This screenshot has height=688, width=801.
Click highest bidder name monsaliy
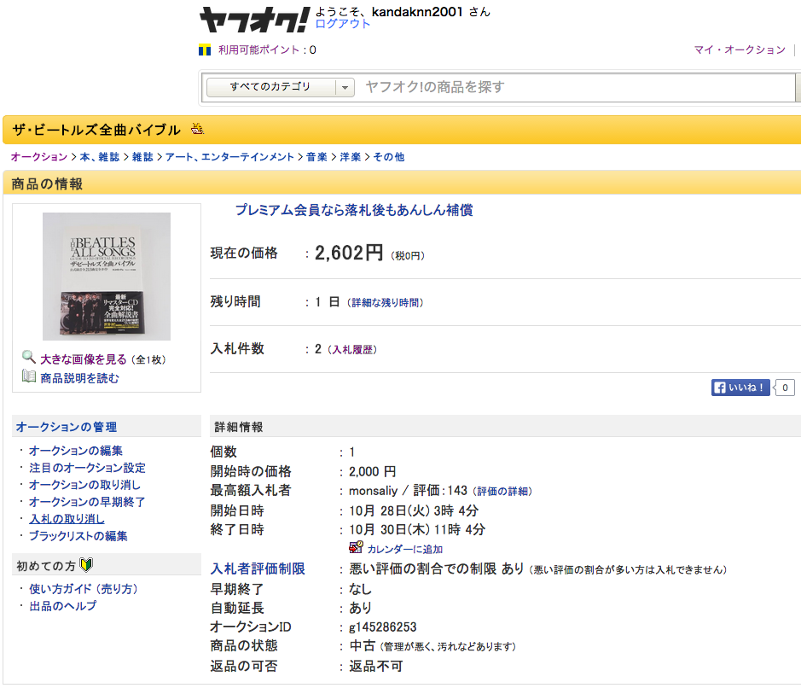pyautogui.click(x=373, y=491)
